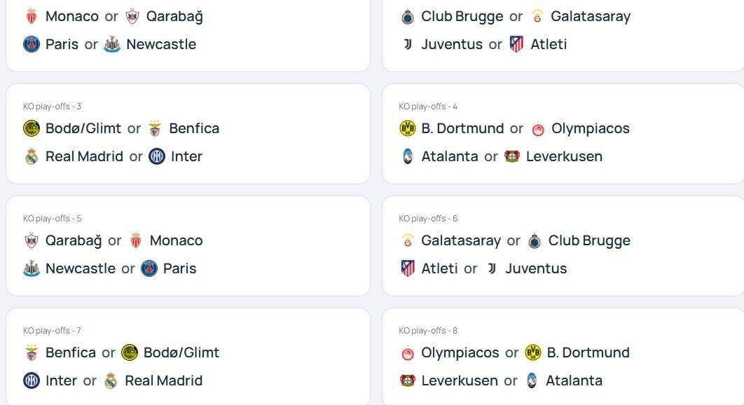Click Atleti crest in KO play-offs 6
The width and height of the screenshot is (744, 405).
(x=407, y=268)
